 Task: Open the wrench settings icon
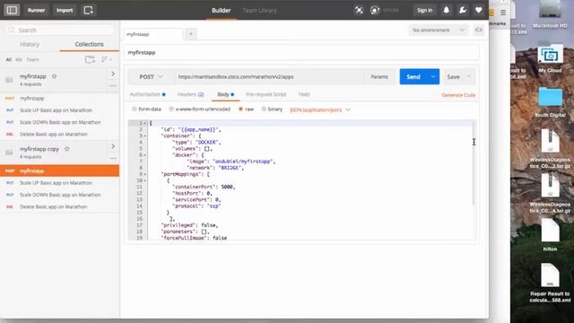click(463, 10)
